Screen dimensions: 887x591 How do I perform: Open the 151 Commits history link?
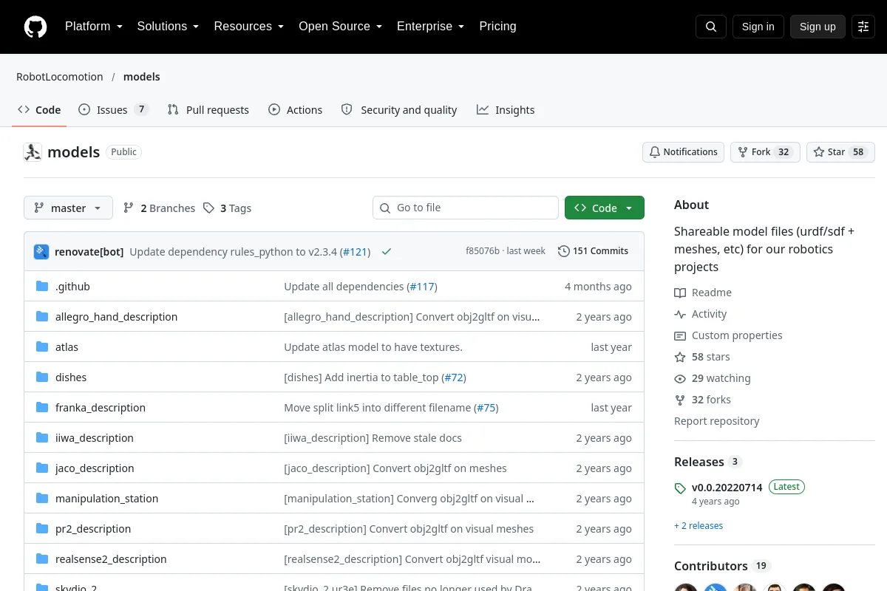pos(593,251)
